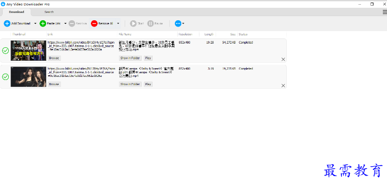387x187 pixels.
Task: Expand the arrow beside the ellipsis icon
Action: point(183,23)
